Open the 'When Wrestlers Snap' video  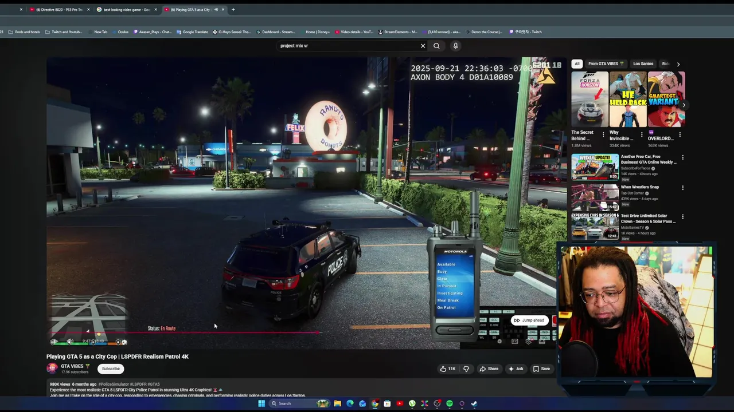(640, 187)
